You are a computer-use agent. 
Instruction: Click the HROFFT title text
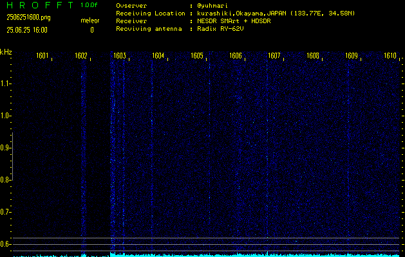(40, 5)
